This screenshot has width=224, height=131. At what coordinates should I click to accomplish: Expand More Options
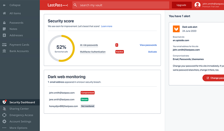click(18, 128)
